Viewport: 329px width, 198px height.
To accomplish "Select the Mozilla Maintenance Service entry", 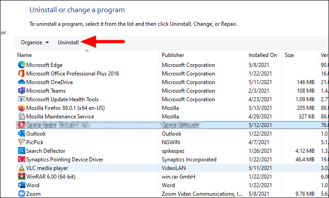I will click(60, 117).
